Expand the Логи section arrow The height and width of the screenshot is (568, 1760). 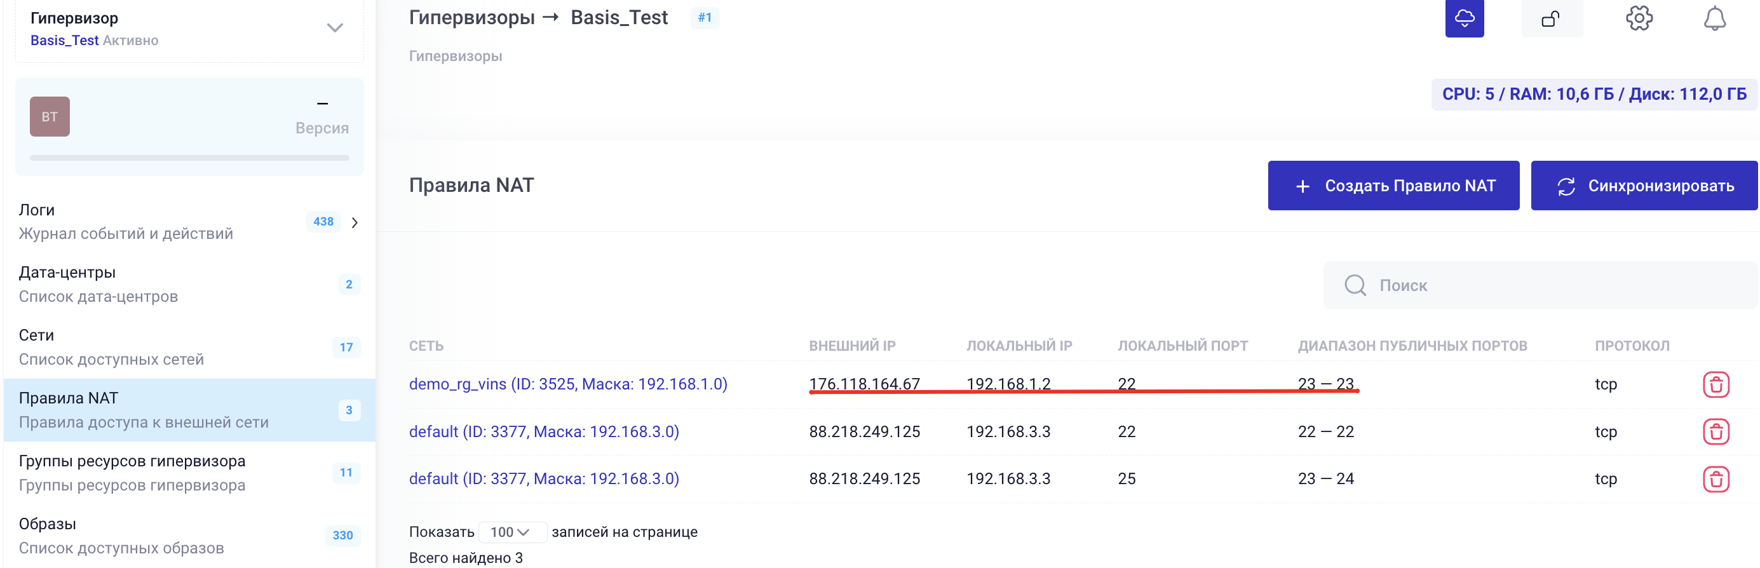coord(355,222)
